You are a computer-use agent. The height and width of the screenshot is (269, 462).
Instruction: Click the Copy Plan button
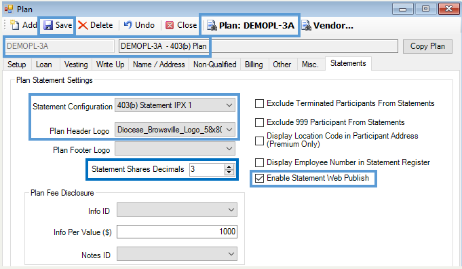point(427,46)
